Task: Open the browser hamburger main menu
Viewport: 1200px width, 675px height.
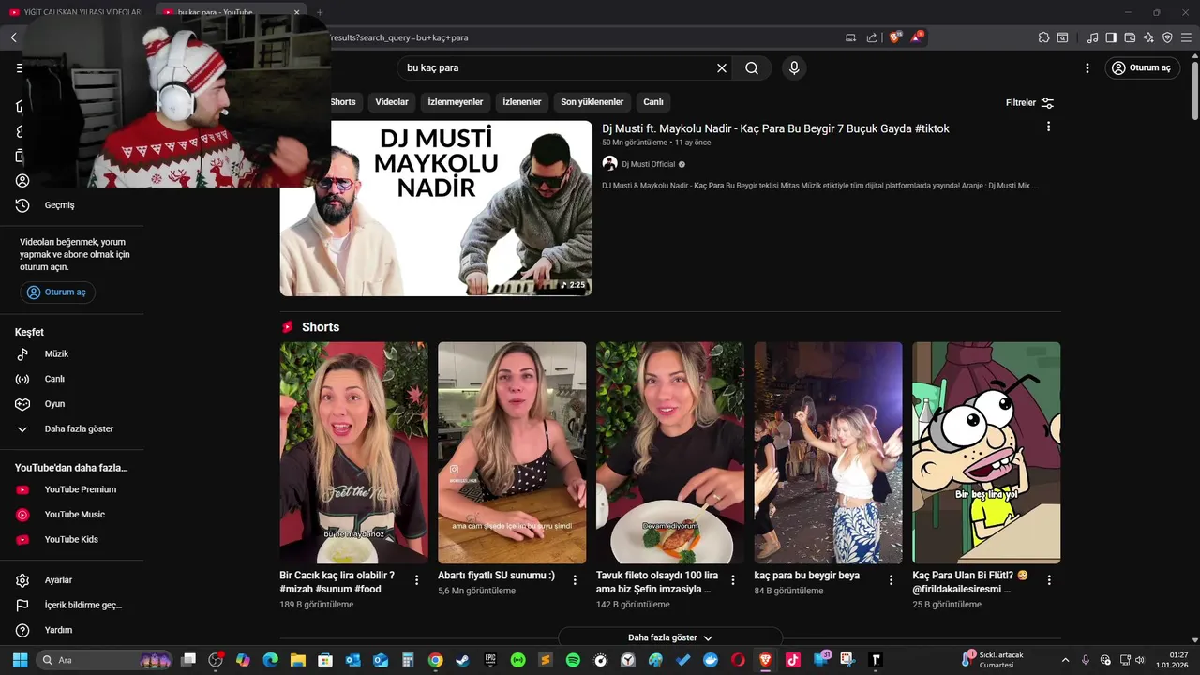Action: [x=1187, y=37]
